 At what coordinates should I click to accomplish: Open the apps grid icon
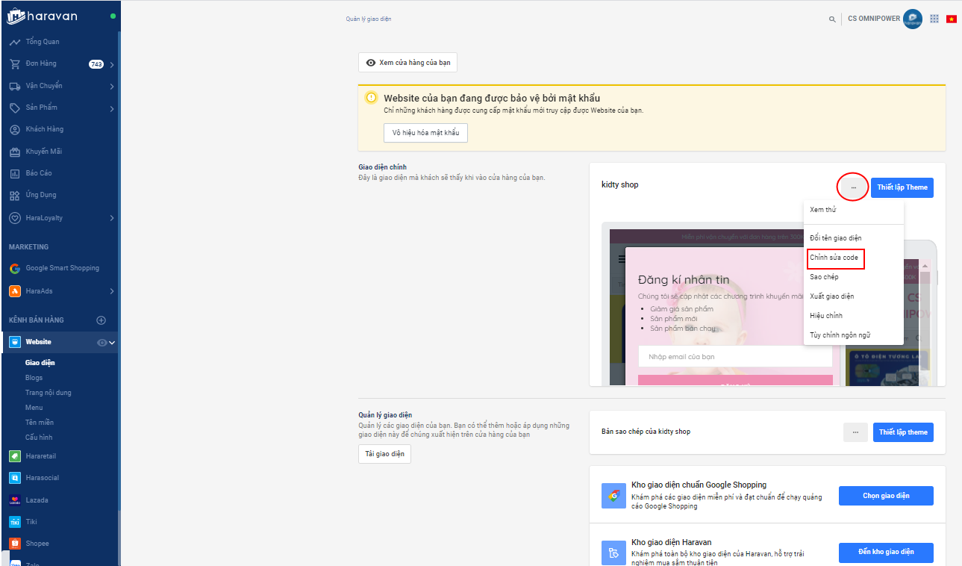click(934, 19)
